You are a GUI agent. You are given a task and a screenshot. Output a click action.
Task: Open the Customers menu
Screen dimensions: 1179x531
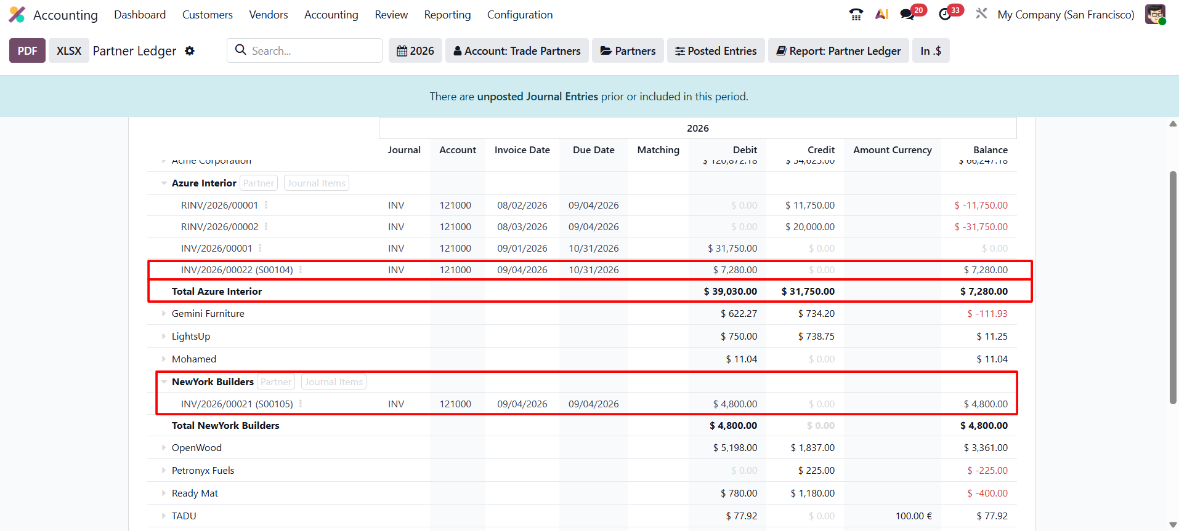click(x=208, y=14)
